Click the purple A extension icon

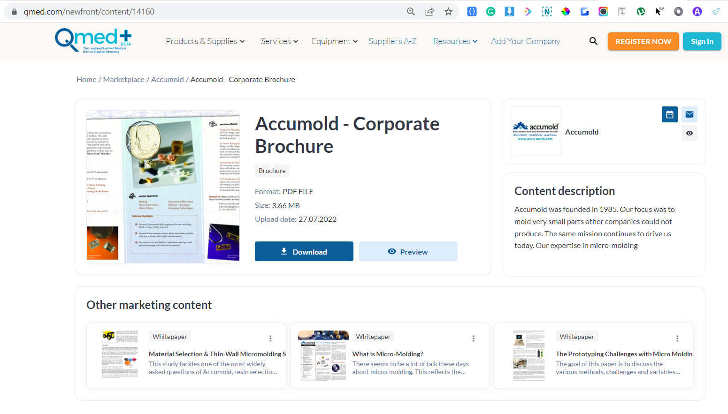[x=697, y=12]
